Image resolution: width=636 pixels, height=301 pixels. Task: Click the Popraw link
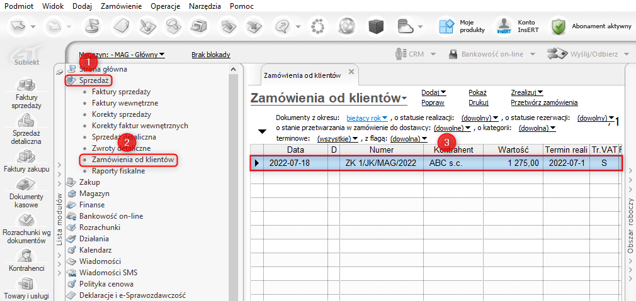[x=433, y=102]
